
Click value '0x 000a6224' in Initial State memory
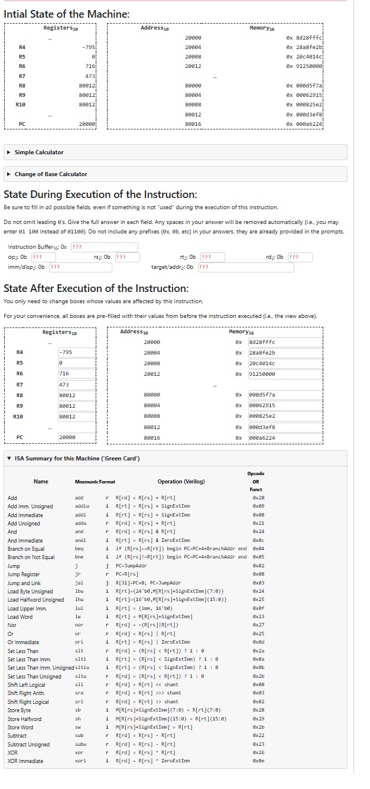[304, 124]
